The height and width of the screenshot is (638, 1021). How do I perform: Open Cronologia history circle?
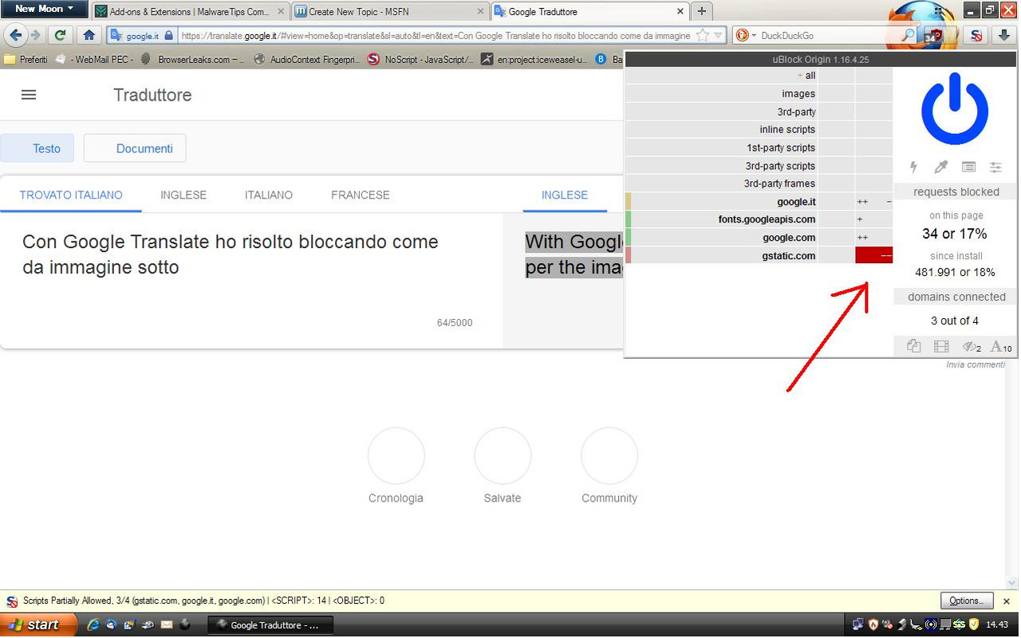click(396, 456)
